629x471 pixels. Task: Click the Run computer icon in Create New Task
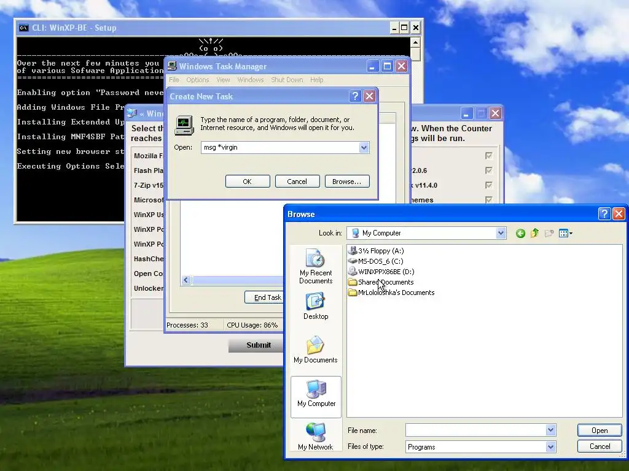[x=184, y=125]
